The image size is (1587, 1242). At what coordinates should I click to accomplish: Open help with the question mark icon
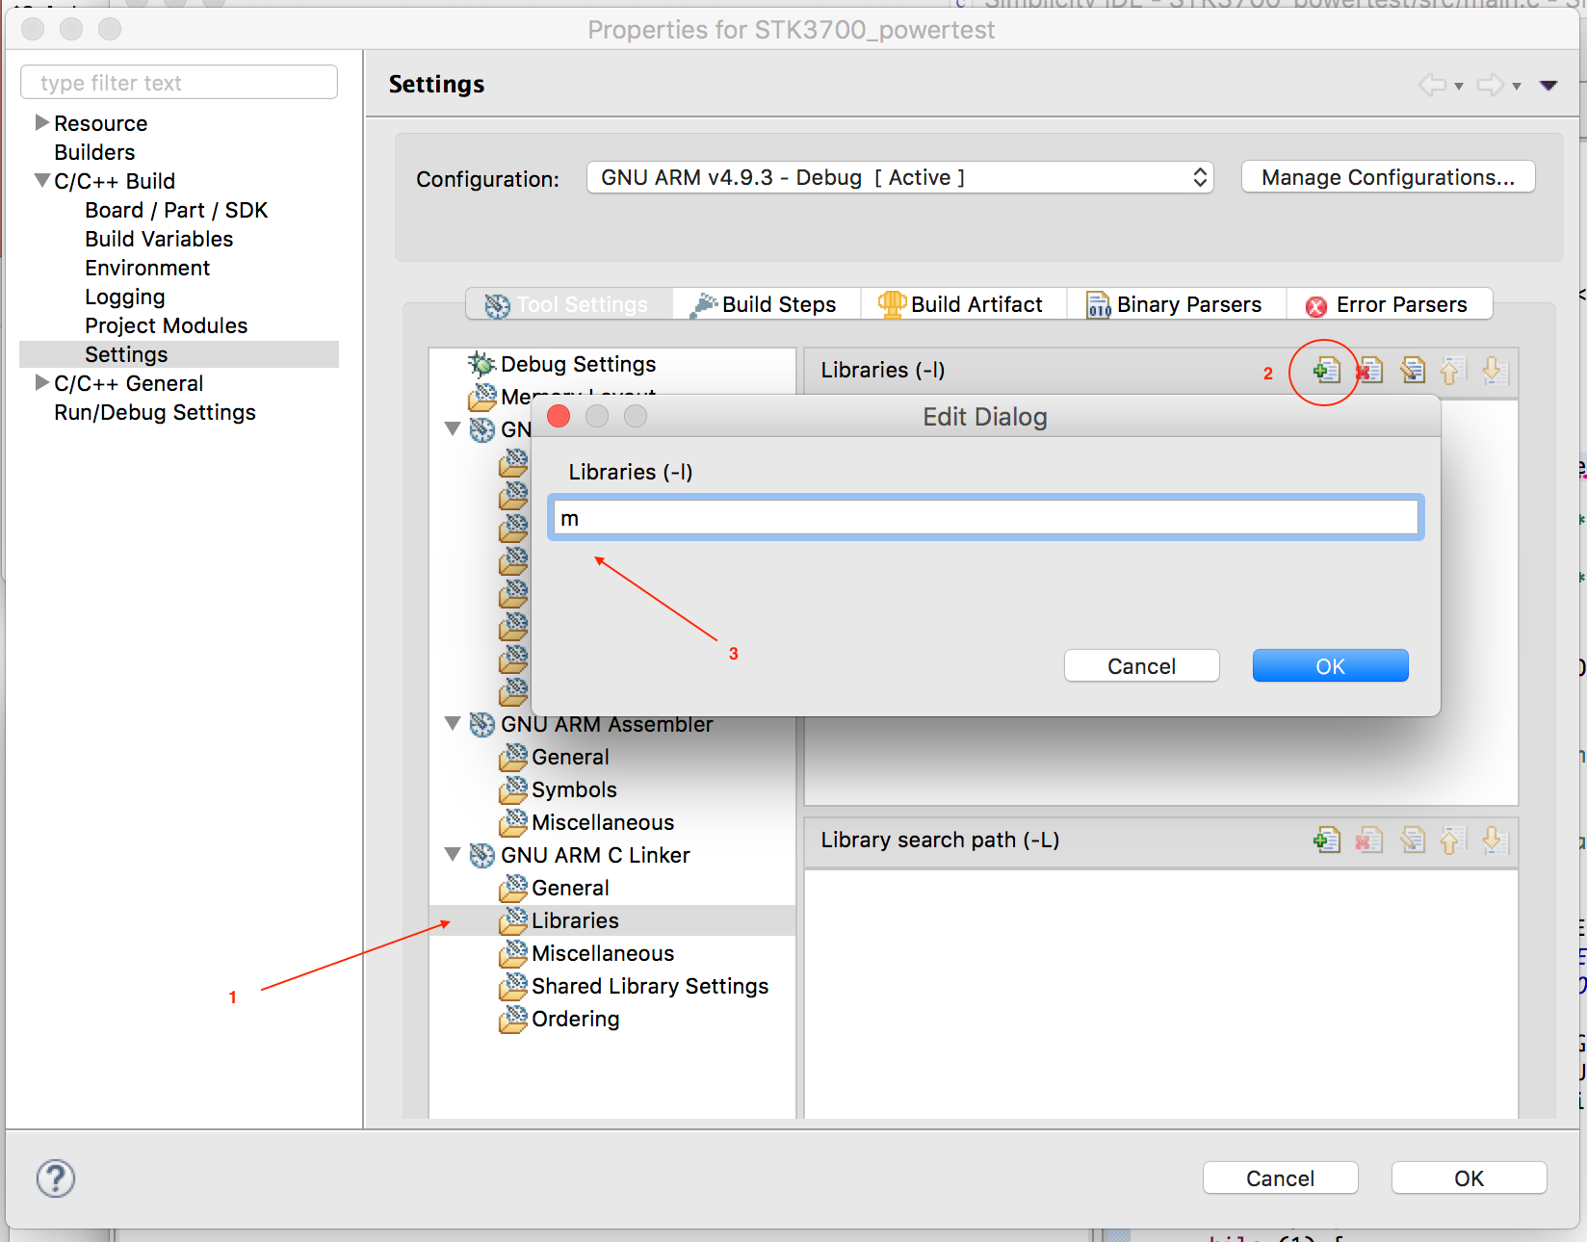click(x=56, y=1178)
